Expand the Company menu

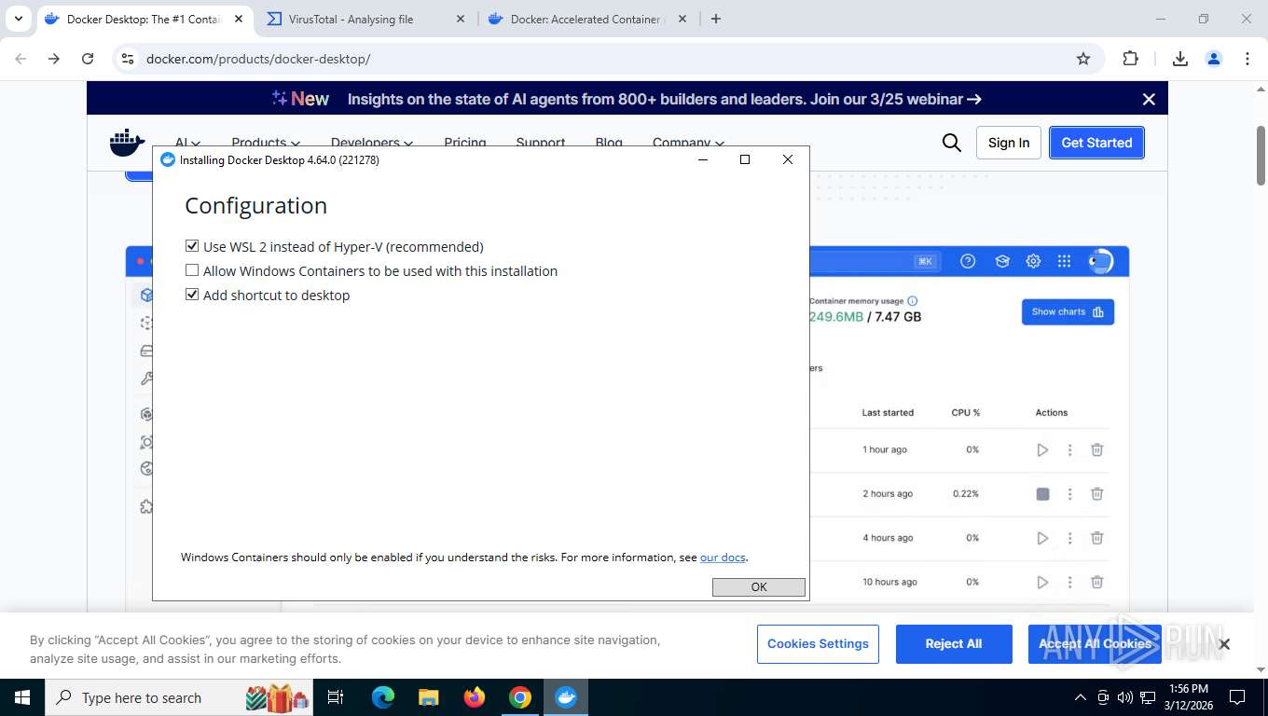(688, 143)
